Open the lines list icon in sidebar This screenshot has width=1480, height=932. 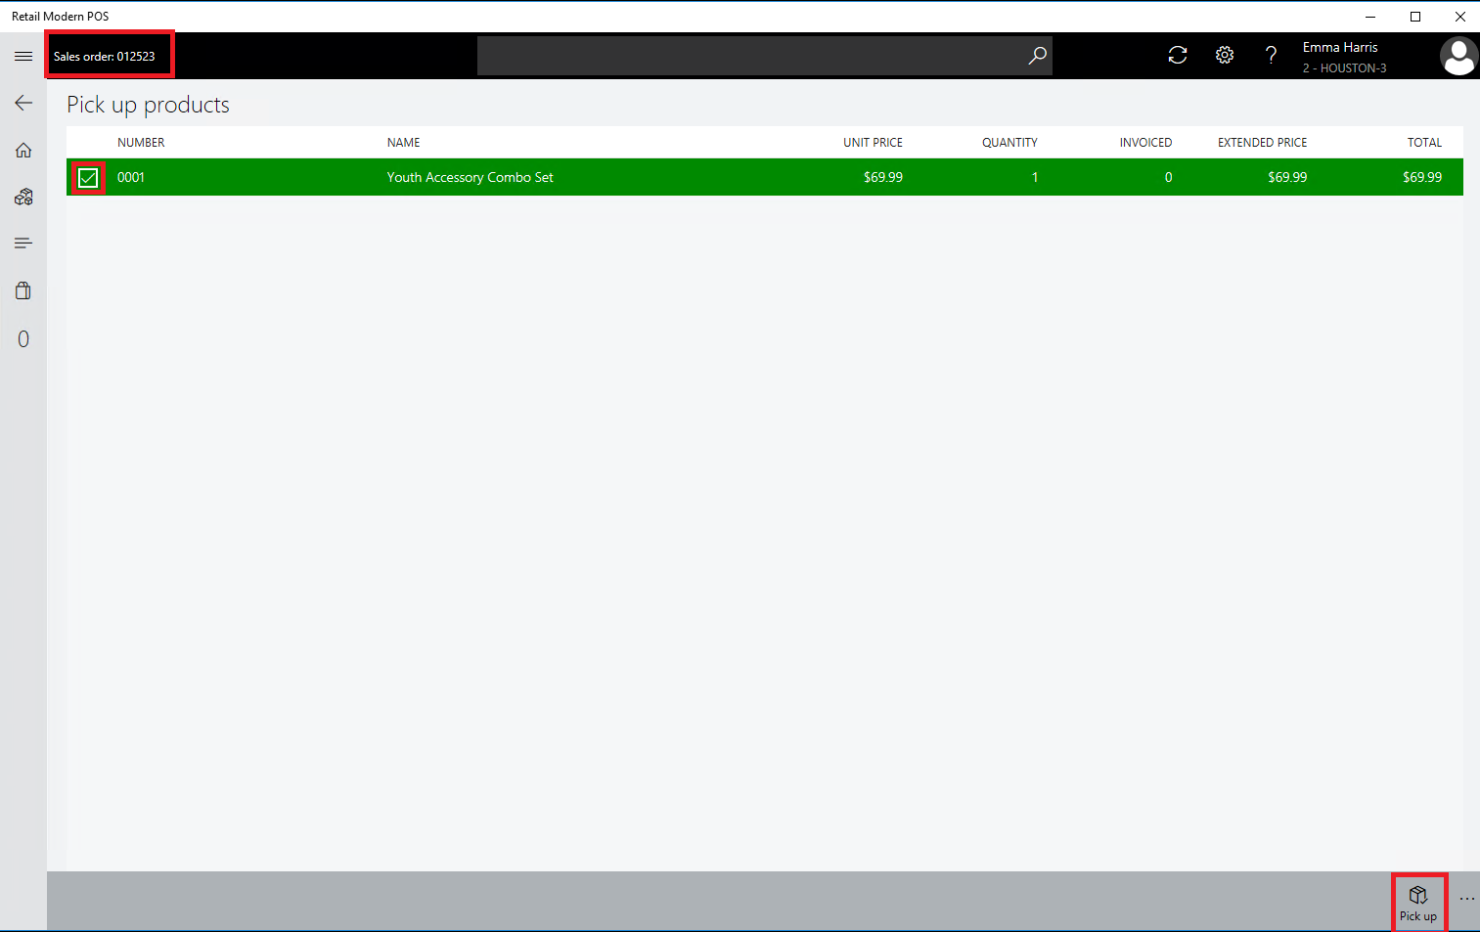[23, 244]
